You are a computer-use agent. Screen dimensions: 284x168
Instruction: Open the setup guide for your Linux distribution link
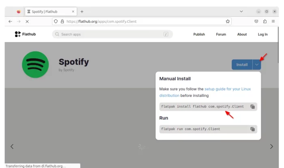205,92
